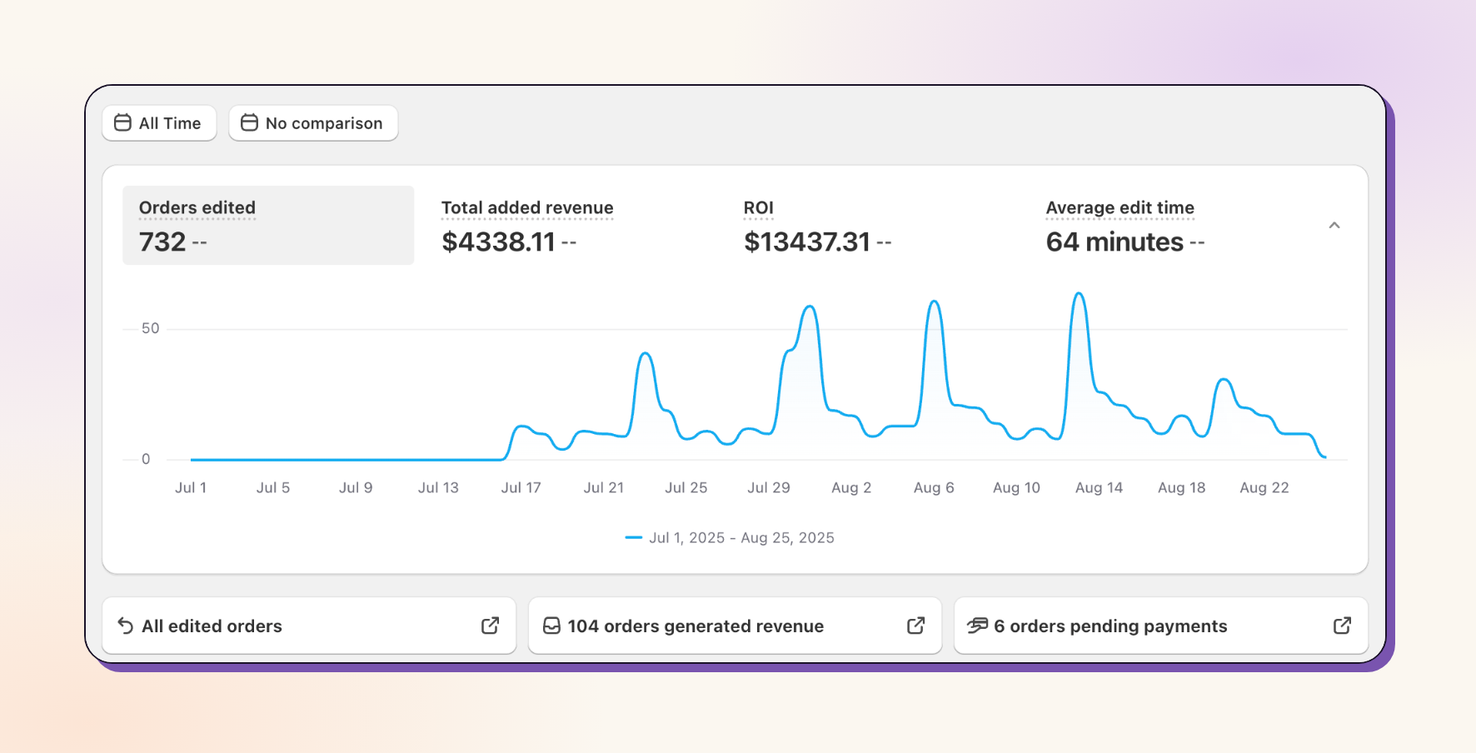Click the Aug 2 axis label
The height and width of the screenshot is (753, 1476).
pos(851,488)
